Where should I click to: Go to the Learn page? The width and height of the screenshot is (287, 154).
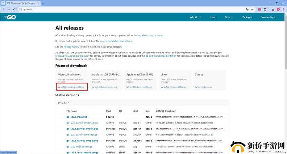pyautogui.click(x=213, y=17)
